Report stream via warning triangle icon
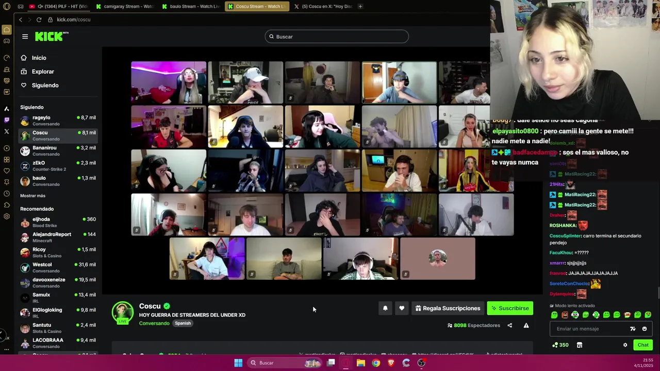660x371 pixels. point(526,326)
